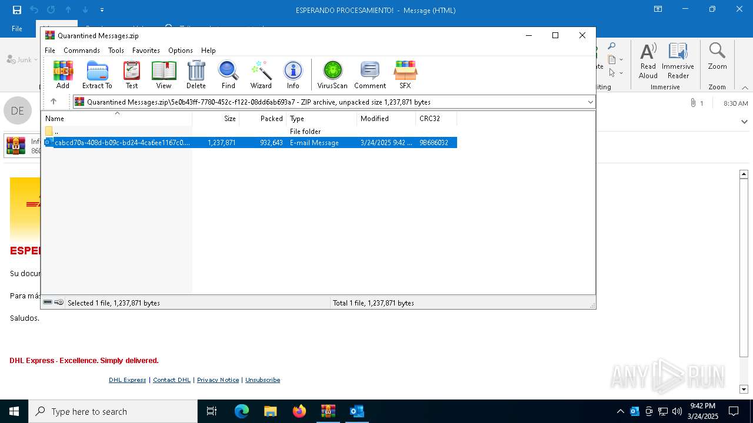753x423 pixels.
Task: Show archive Info
Action: point(293,75)
